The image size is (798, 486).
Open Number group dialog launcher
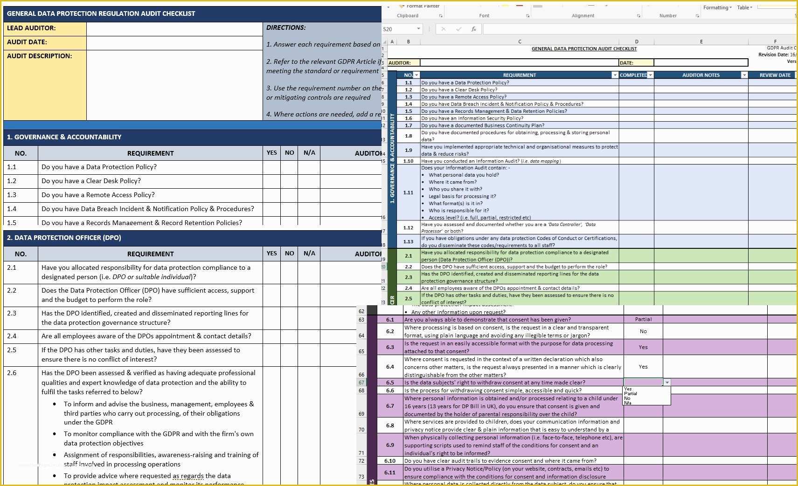[697, 16]
